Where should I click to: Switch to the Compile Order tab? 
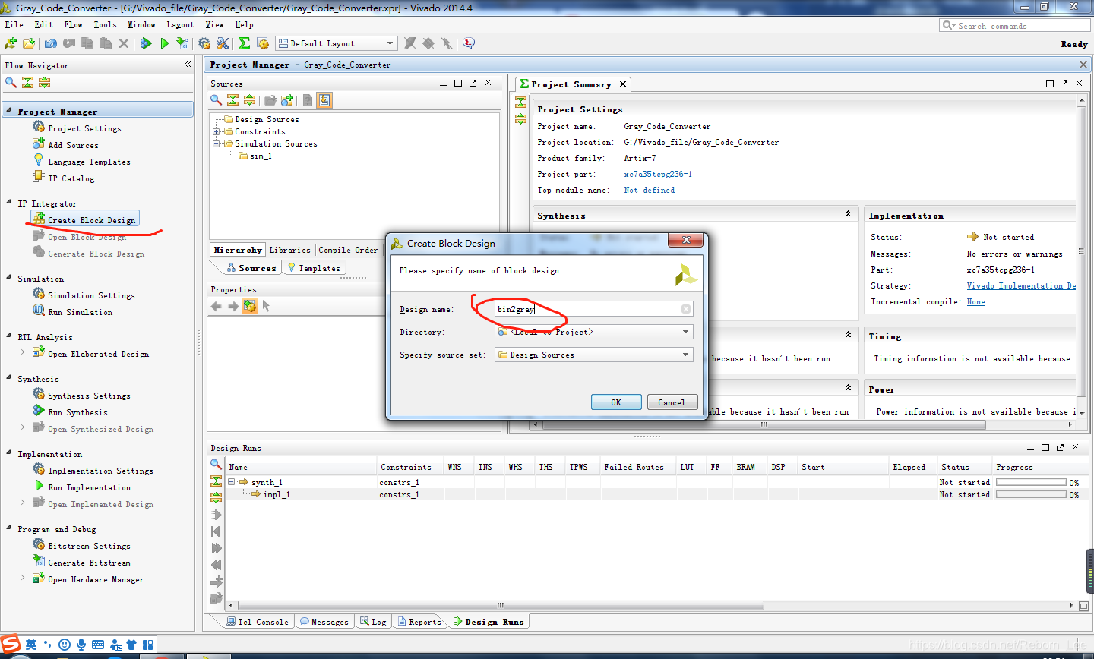[348, 250]
